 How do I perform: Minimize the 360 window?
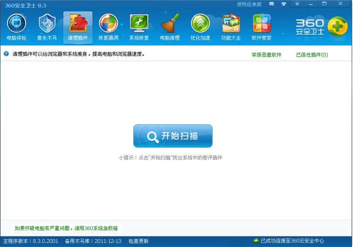[x=311, y=4]
